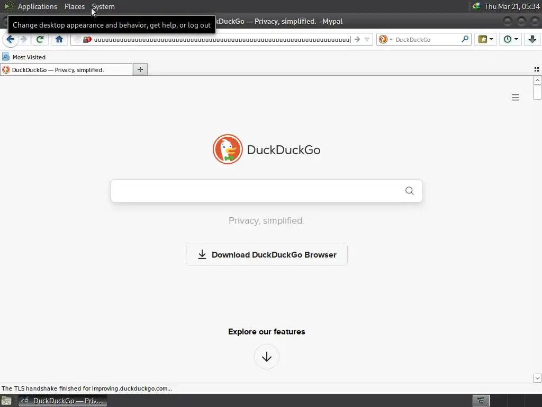Open the Places menu
This screenshot has height=407, width=542.
point(74,6)
